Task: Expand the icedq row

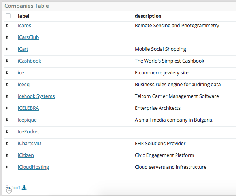Action: [x=7, y=85]
